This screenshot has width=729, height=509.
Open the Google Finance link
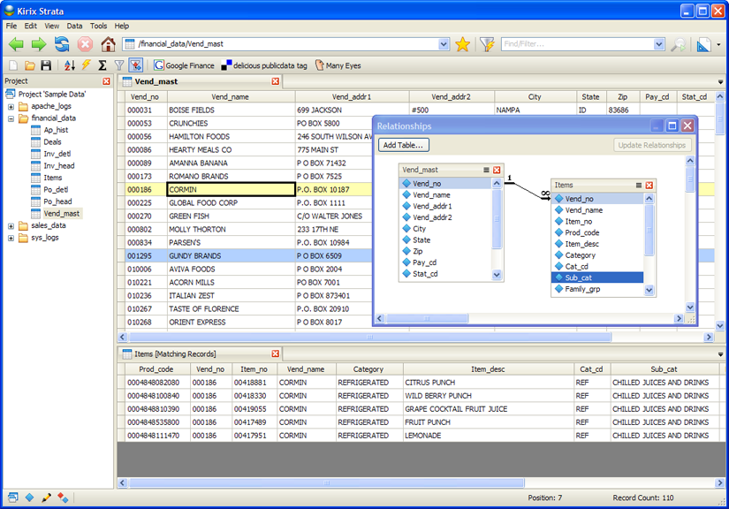coord(184,65)
